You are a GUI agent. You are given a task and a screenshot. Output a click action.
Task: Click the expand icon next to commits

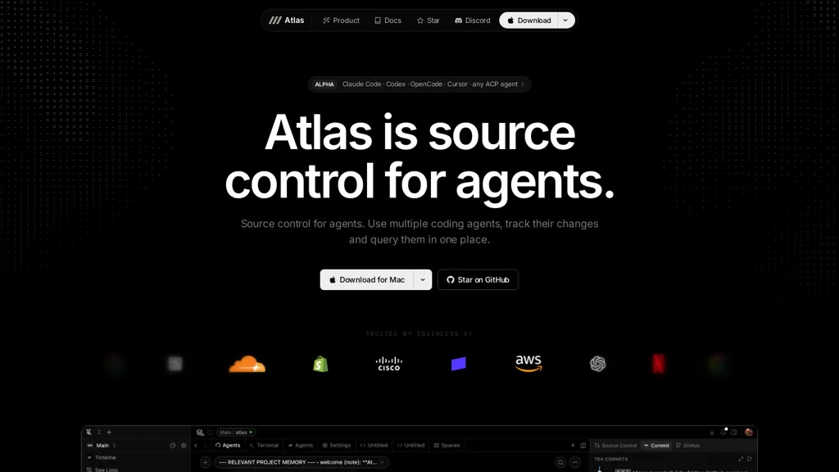pos(741,459)
